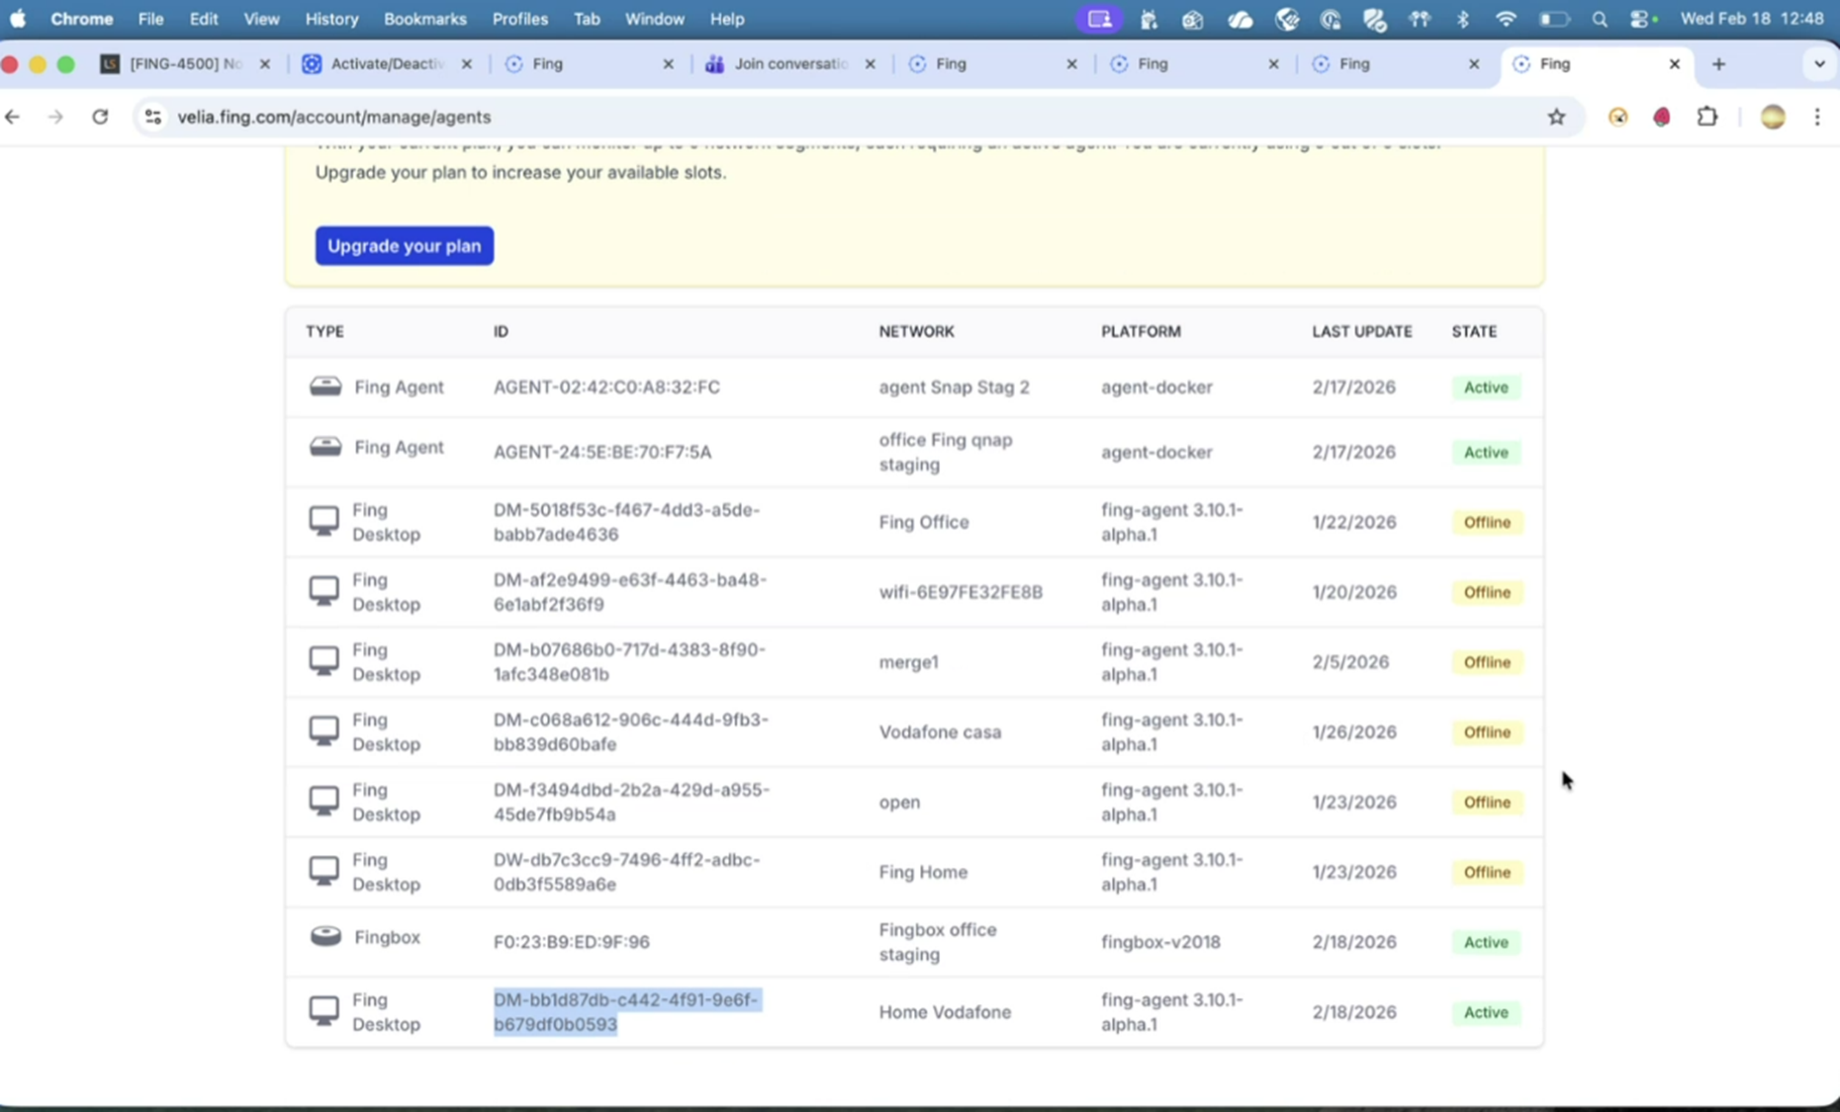Image resolution: width=1840 pixels, height=1112 pixels.
Task: Click the Active state badge for Fingbox row
Action: click(1485, 942)
